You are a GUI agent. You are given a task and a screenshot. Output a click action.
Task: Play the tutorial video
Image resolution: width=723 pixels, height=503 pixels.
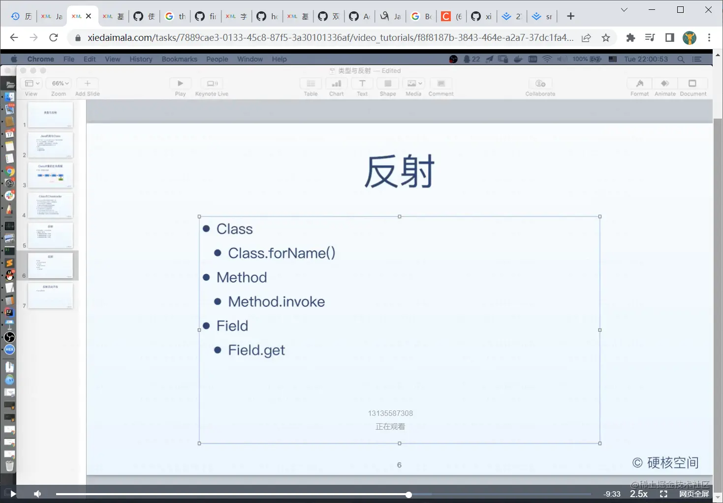coord(13,494)
